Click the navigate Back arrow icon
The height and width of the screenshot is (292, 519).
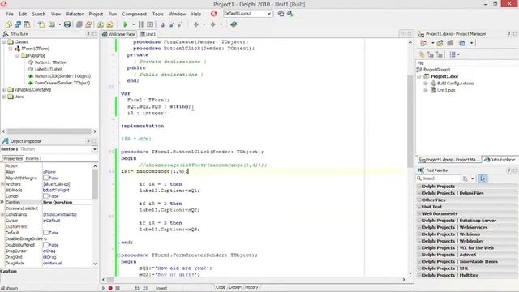tap(196, 24)
